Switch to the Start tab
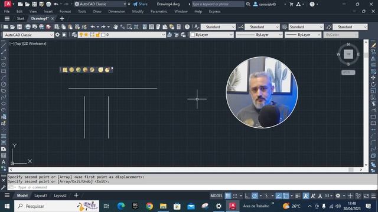 (x=21, y=18)
